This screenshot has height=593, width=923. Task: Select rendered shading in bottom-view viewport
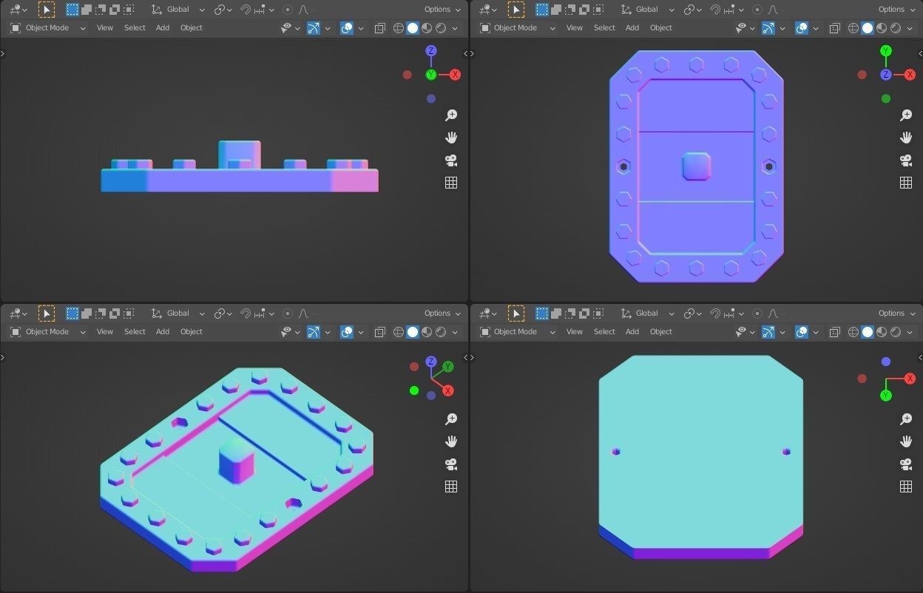pos(896,332)
